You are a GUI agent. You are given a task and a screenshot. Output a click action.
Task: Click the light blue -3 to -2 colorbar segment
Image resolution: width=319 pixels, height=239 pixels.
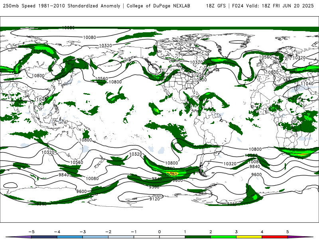[95, 237]
